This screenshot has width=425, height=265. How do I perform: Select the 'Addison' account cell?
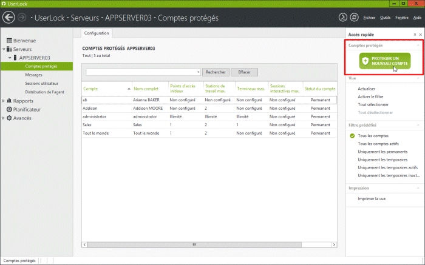pyautogui.click(x=90, y=109)
